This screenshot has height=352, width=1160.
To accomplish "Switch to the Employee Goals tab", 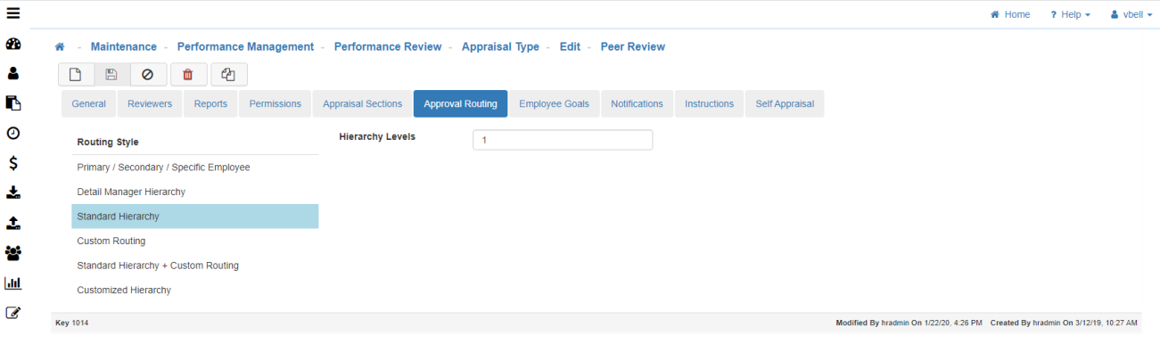I will coord(554,103).
